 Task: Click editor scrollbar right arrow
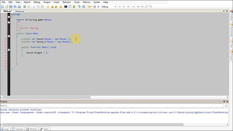pos(227,97)
